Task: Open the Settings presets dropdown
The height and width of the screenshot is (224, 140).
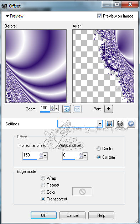Action: click(100, 124)
